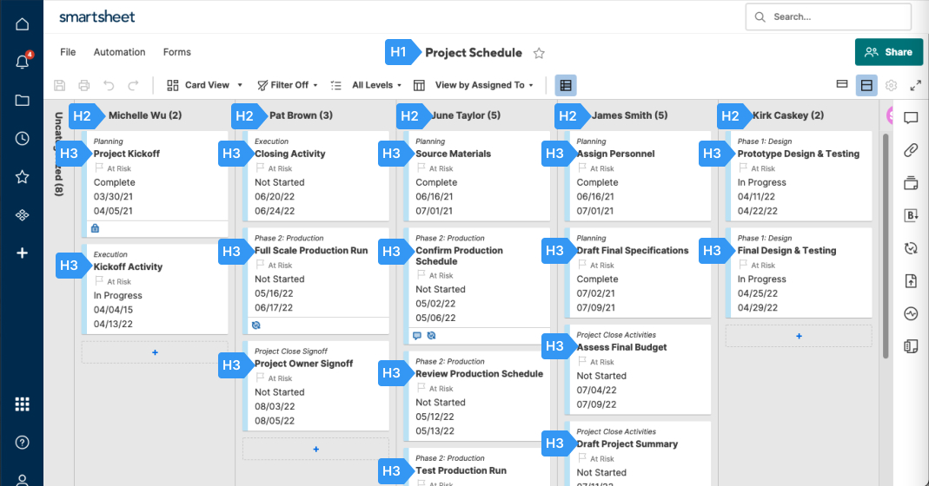Click the vertical scrollbar on the board

click(886, 243)
